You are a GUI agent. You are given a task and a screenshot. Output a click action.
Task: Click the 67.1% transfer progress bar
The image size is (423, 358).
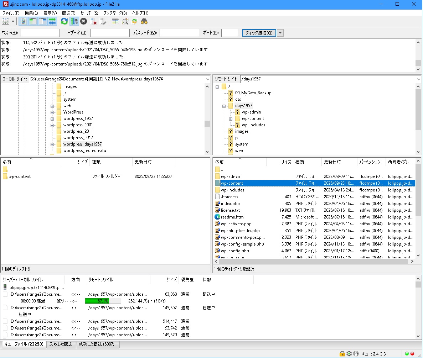tap(103, 301)
